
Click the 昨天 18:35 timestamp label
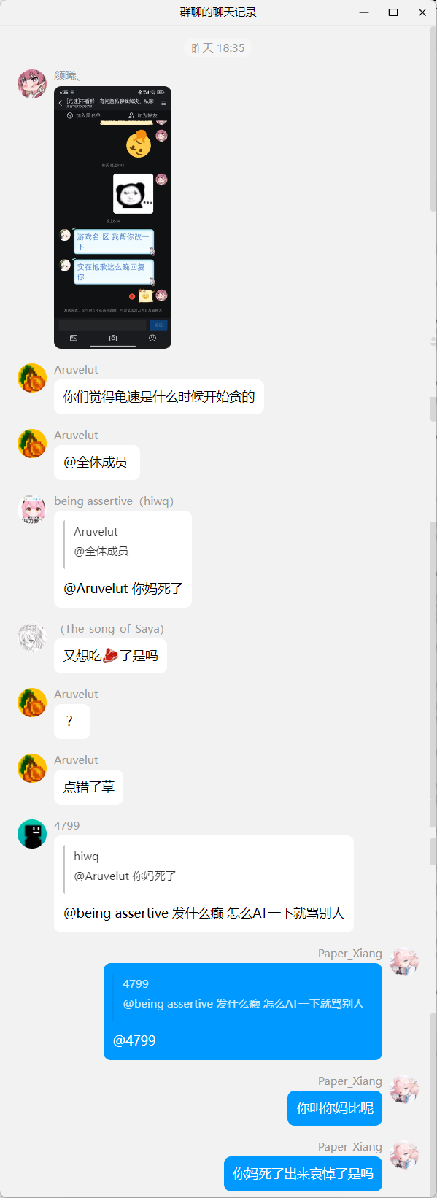point(218,48)
